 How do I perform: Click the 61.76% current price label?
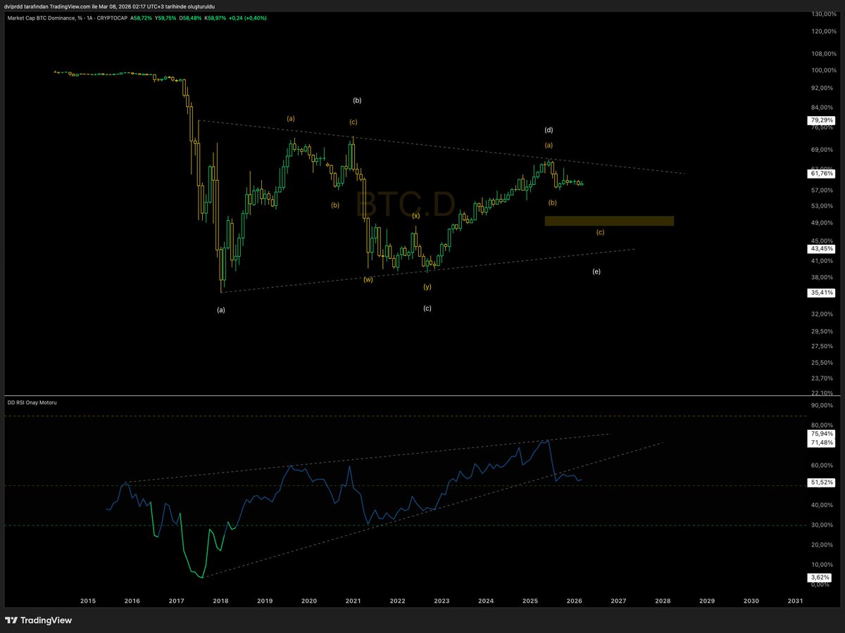tap(821, 174)
